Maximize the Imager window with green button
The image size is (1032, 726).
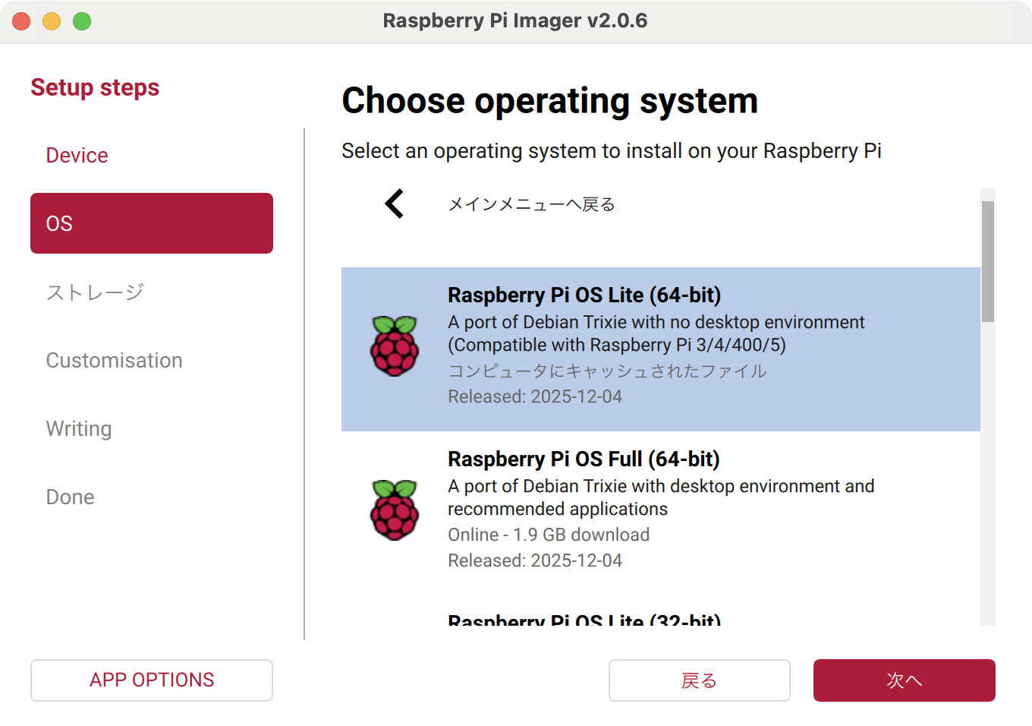click(82, 21)
